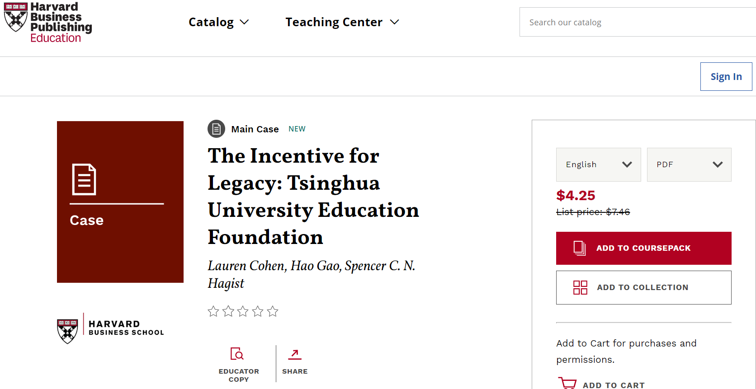756x389 pixels.
Task: Rate the case one star
Action: pyautogui.click(x=213, y=311)
